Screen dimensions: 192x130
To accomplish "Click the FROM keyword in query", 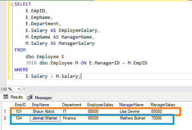I will coord(20,50).
